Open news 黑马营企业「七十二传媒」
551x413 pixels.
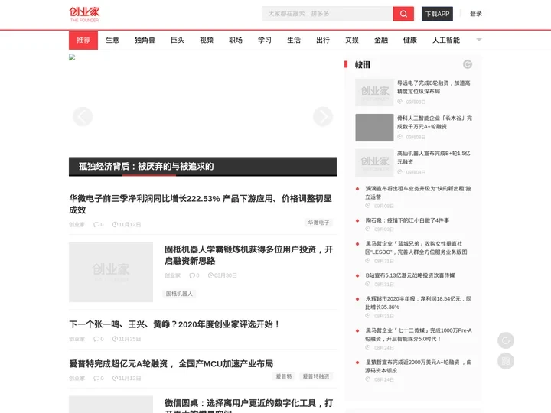[419, 334]
